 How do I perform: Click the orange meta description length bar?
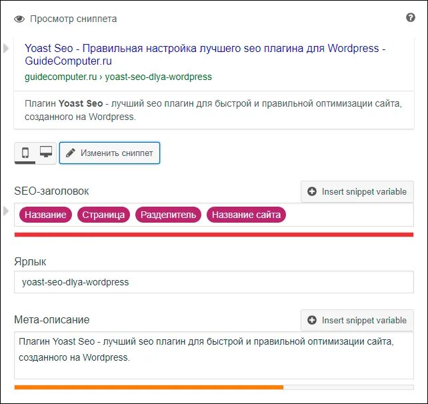(148, 387)
